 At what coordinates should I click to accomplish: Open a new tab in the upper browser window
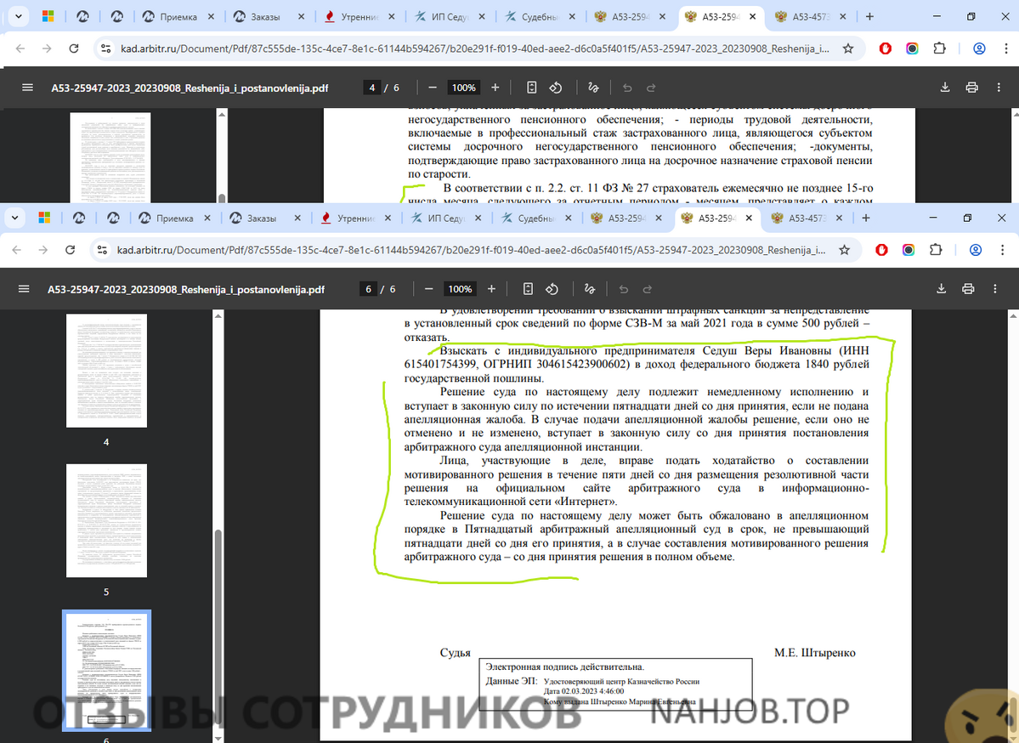[869, 17]
